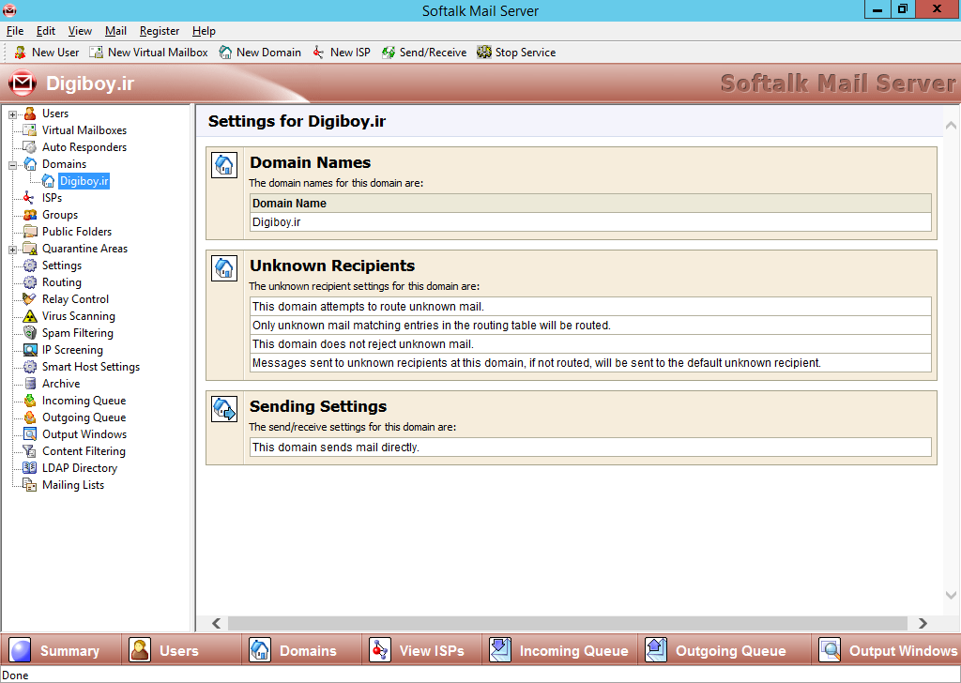Image resolution: width=961 pixels, height=683 pixels.
Task: Click the Virus Scanning warning icon
Action: click(30, 316)
